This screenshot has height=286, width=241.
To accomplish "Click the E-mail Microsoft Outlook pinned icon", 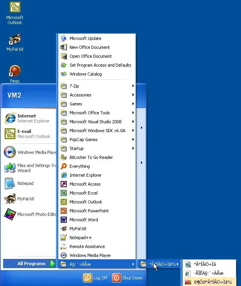I will pos(10,134).
